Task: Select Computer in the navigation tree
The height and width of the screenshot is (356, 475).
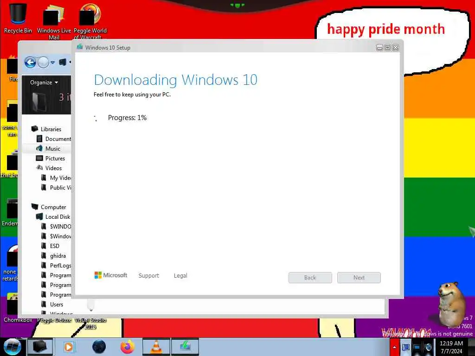Action: 53,207
